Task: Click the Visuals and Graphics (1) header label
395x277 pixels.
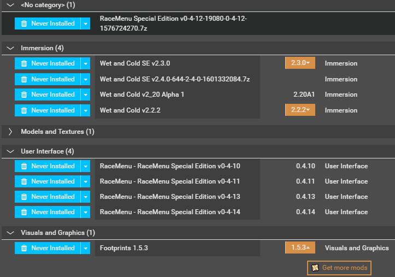Action: point(58,233)
